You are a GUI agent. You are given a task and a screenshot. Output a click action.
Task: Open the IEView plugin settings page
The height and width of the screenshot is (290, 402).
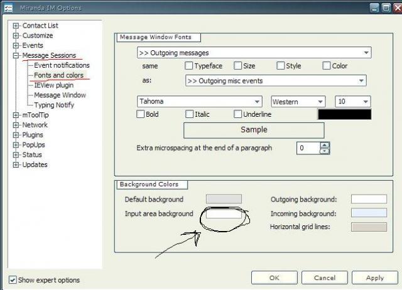[x=54, y=85]
